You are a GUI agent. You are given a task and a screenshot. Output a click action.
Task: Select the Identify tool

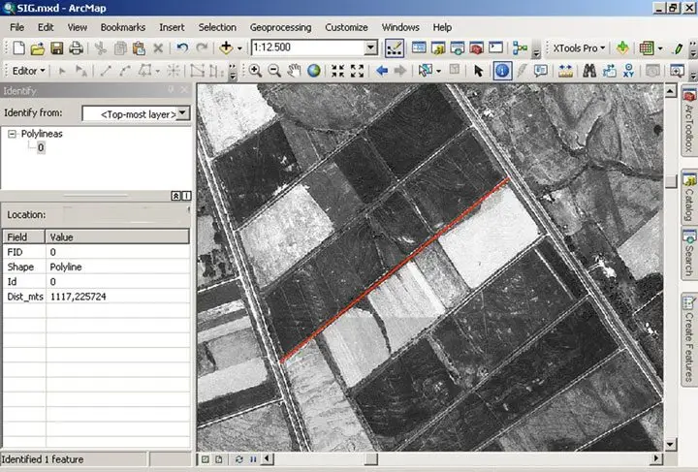click(x=503, y=71)
